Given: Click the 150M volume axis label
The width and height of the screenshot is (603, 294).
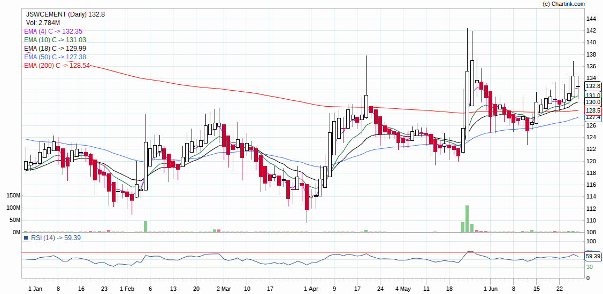Looking at the screenshot, I should point(13,196).
